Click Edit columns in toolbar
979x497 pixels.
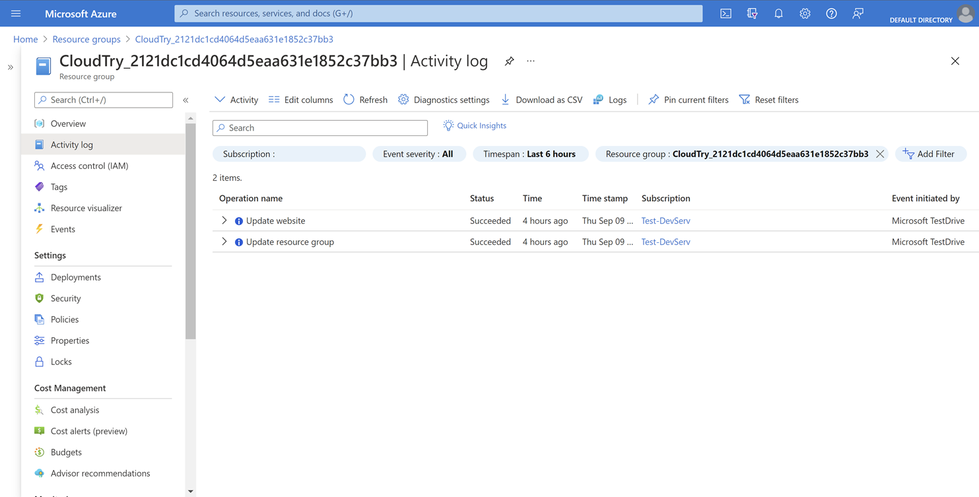[301, 100]
